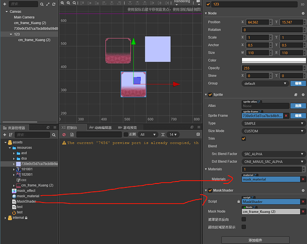Screen dimensions: 307x244
Task: Open the Rendering menu above the scene view
Action: (x=182, y=2)
